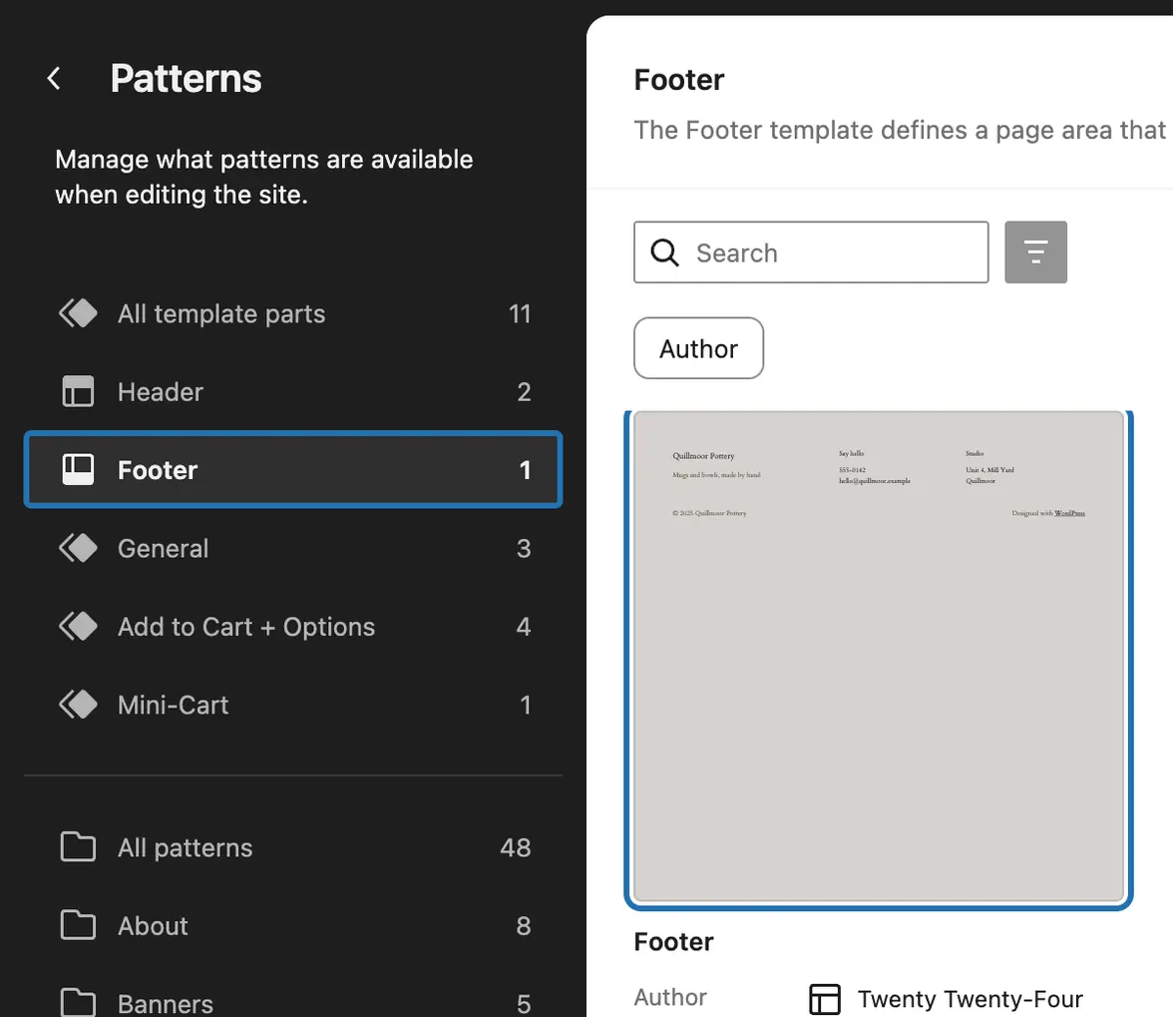Click the count 11 for All template parts
Screen dimensions: 1173x1017
[x=520, y=313]
